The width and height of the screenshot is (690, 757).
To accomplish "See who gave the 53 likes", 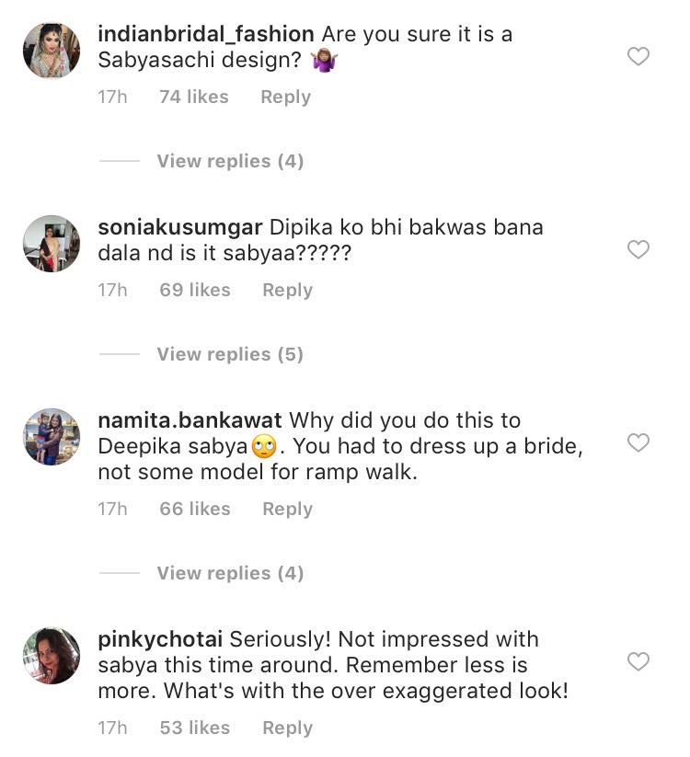I will [x=195, y=728].
